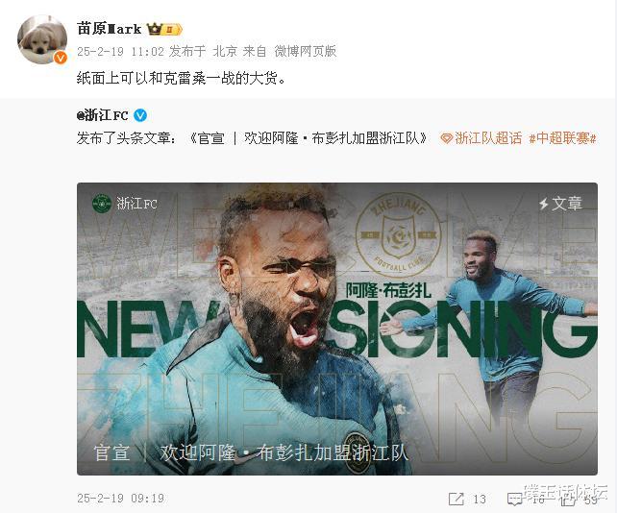Open the 苗原Mark username profile
617x513 pixels.
(109, 29)
